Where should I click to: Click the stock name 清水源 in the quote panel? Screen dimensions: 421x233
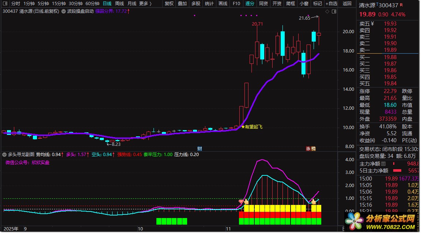[367, 5]
